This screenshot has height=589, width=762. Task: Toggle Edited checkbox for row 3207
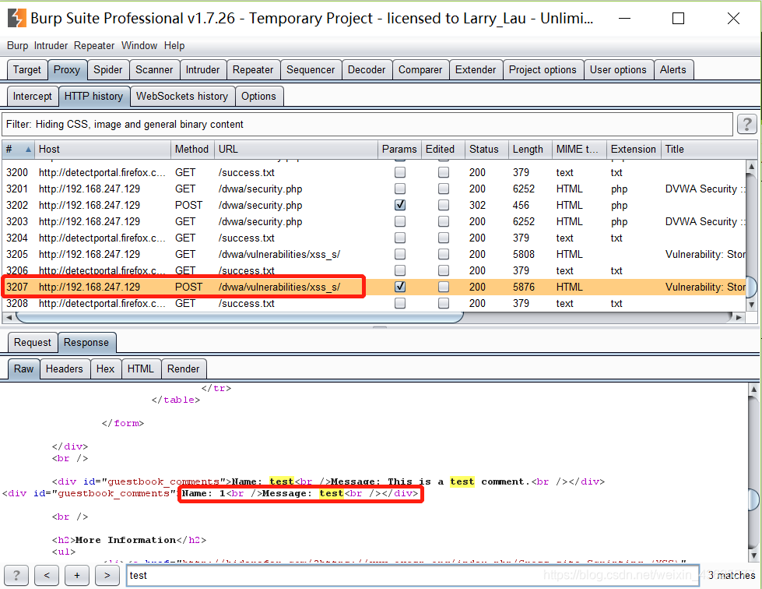443,287
